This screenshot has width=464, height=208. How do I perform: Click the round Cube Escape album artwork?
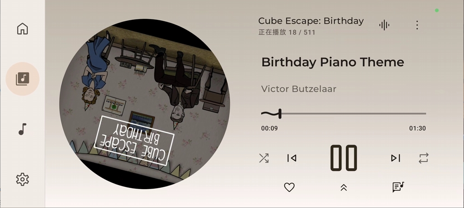coord(145,104)
